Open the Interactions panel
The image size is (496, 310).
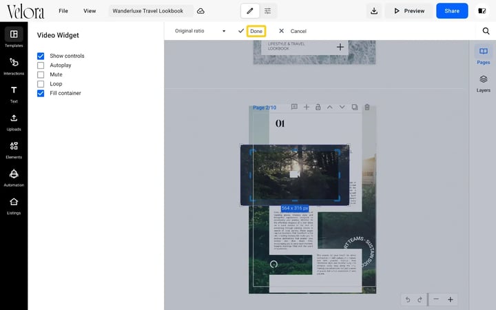(x=14, y=65)
